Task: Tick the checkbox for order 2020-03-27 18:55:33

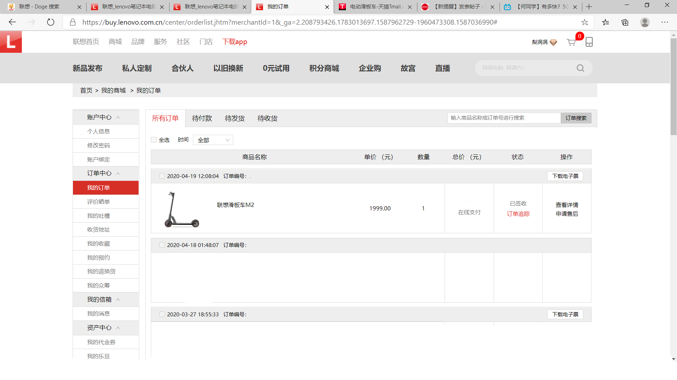Action: tap(162, 314)
